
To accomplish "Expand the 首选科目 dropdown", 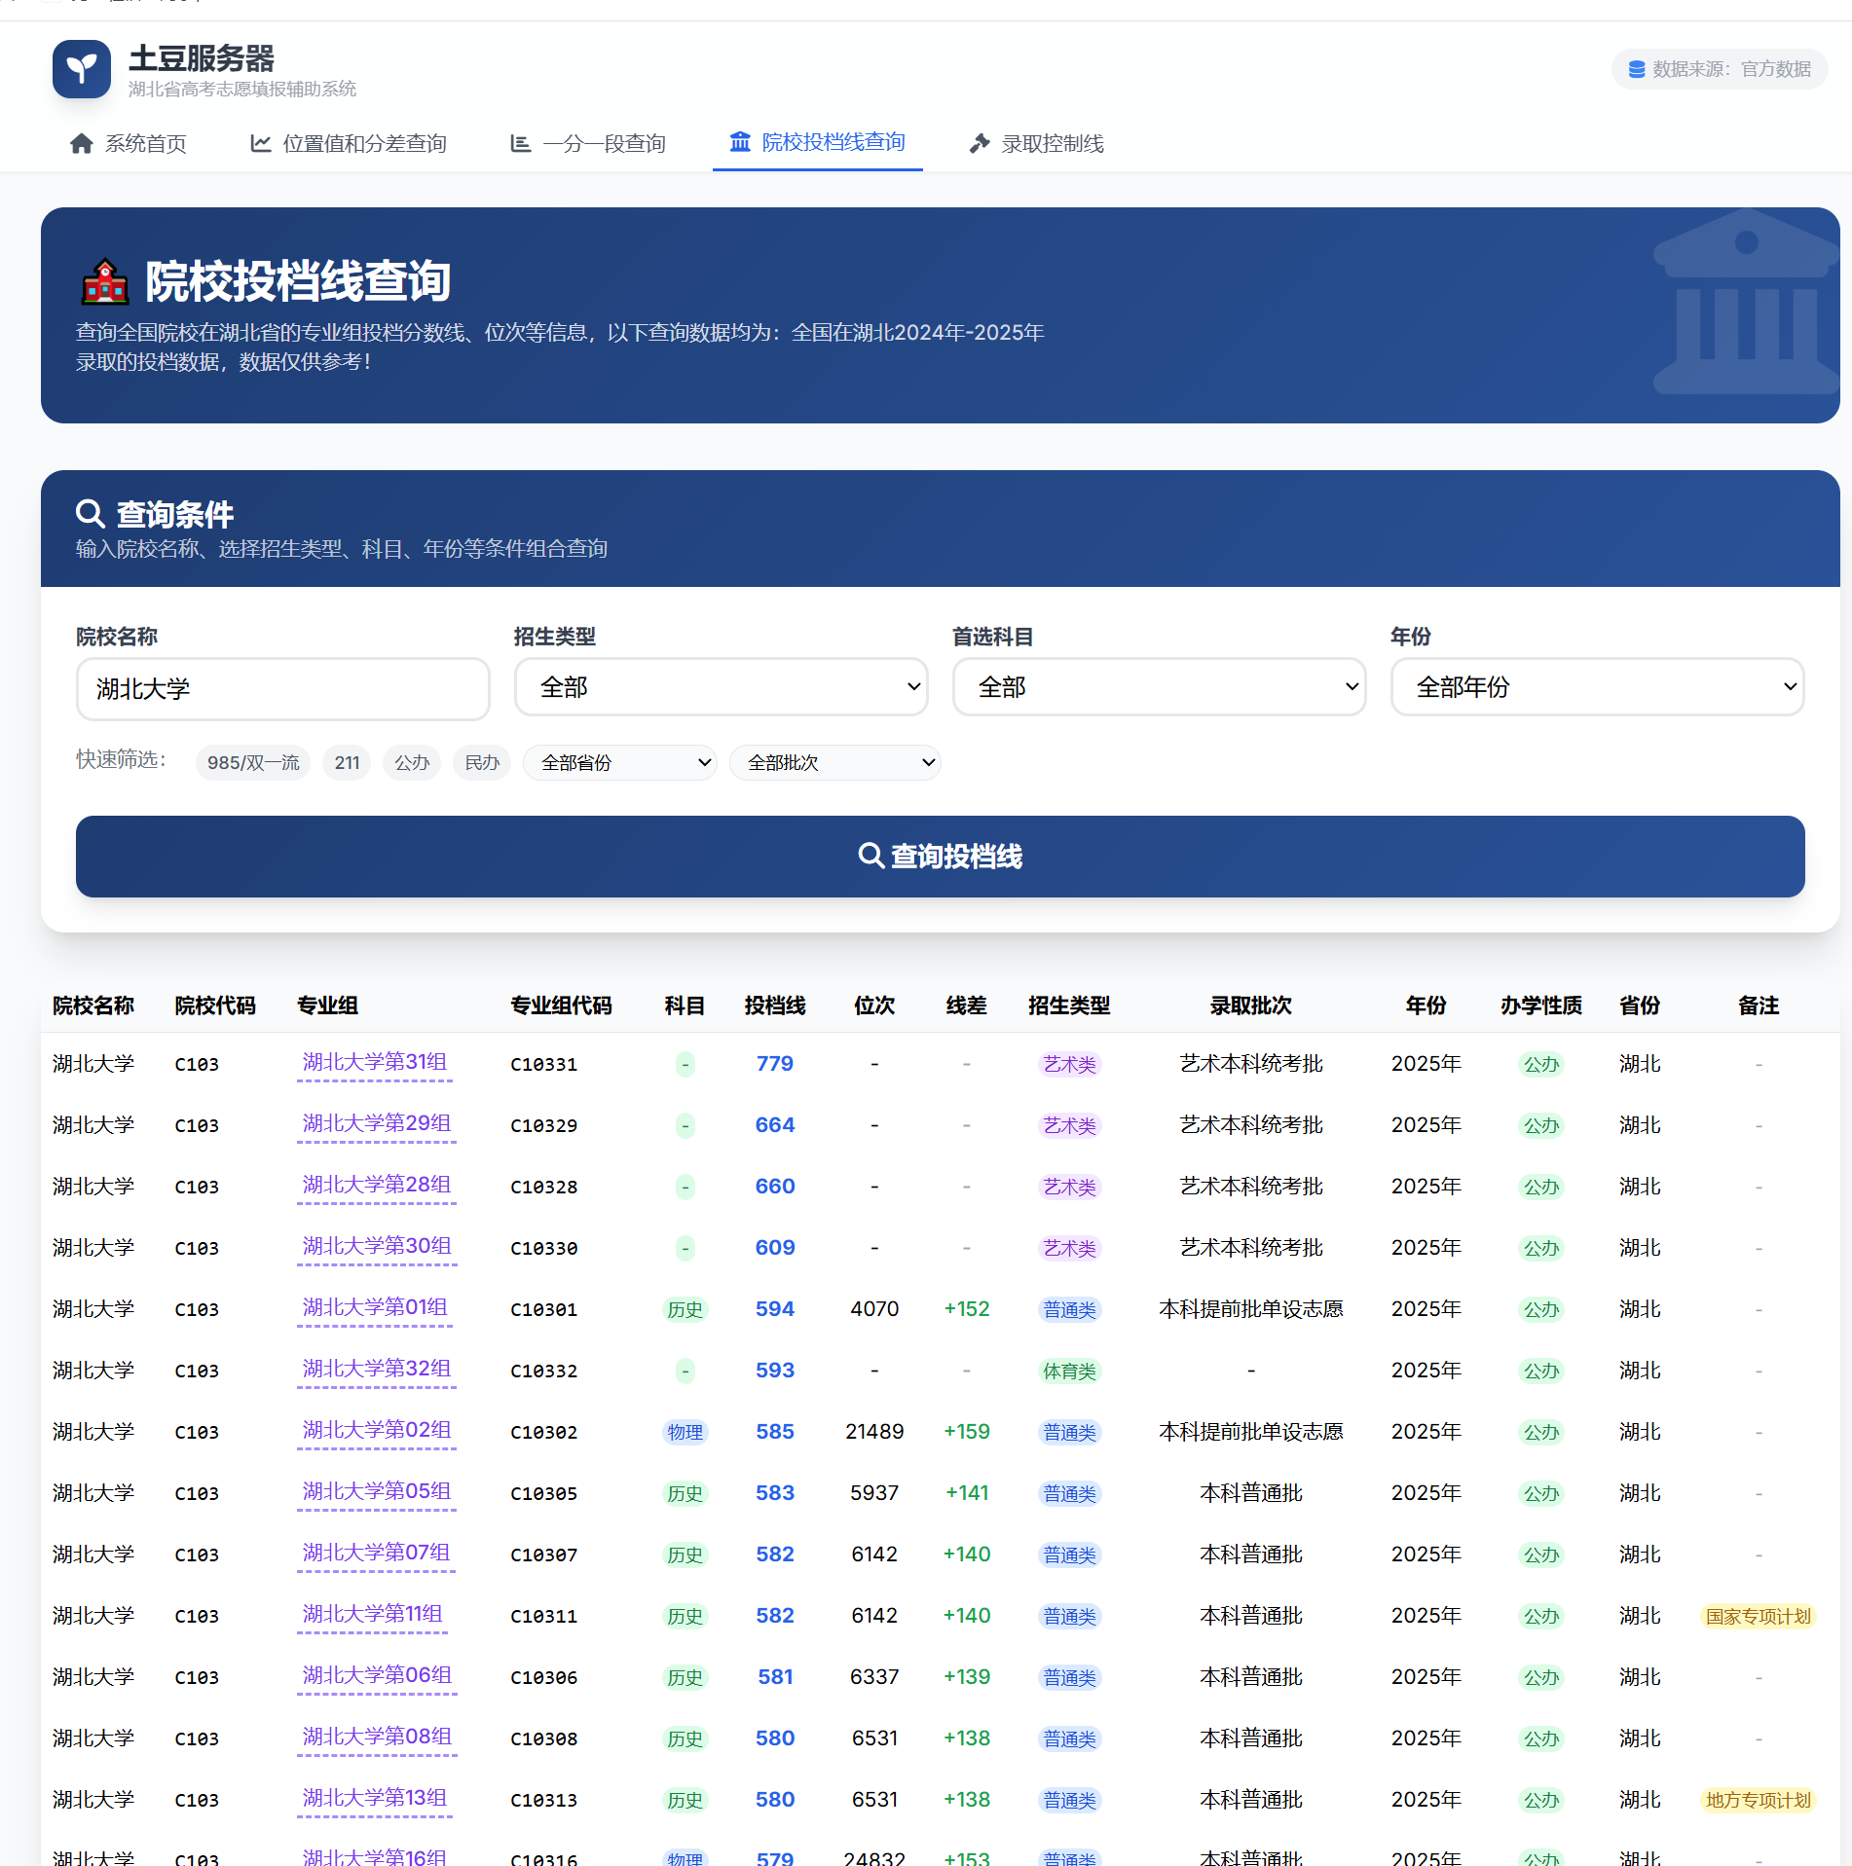I will [x=1159, y=687].
